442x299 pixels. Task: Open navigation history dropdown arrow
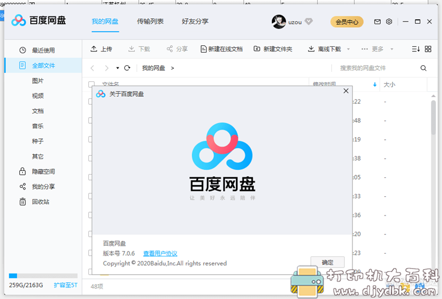tap(118, 68)
